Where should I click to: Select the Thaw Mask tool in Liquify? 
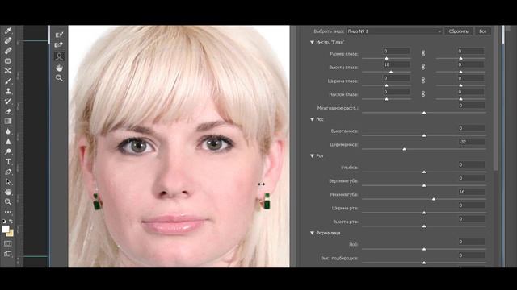click(x=59, y=44)
